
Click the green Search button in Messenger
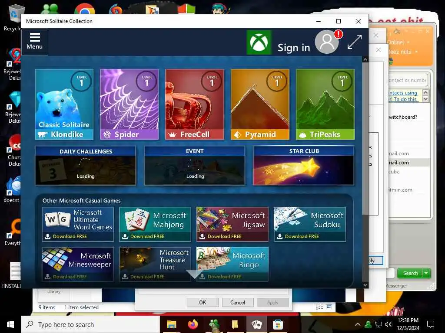click(410, 273)
